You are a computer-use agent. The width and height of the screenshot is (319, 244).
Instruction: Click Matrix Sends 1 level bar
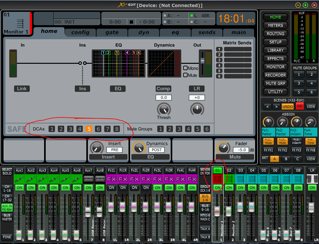click(237, 49)
